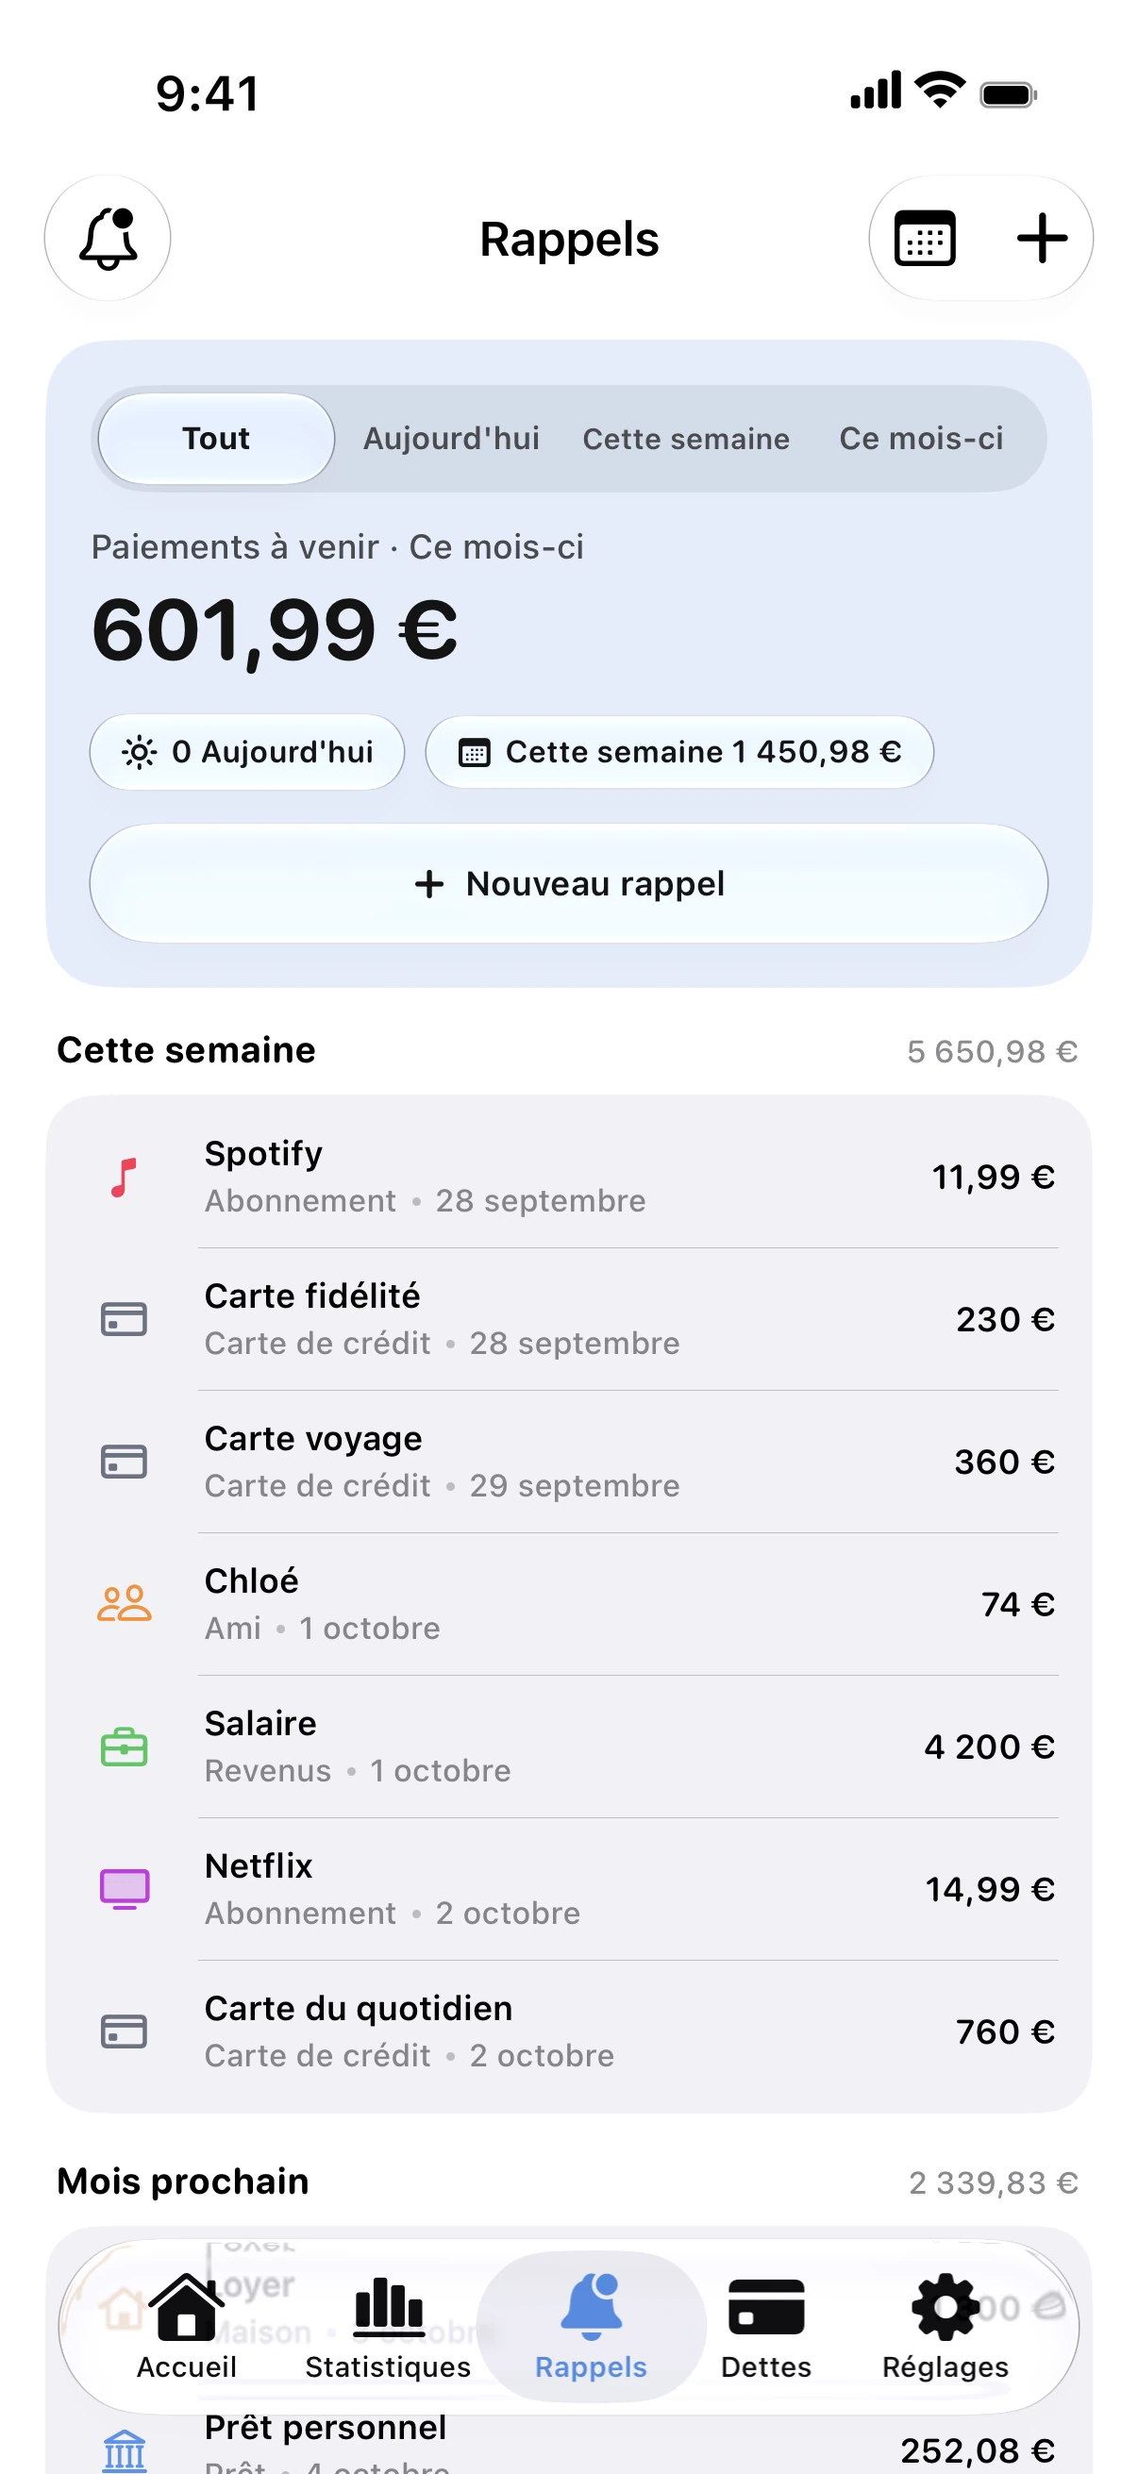Go to the Dettes card tab
This screenshot has height=2474, width=1138.
coord(766,2327)
